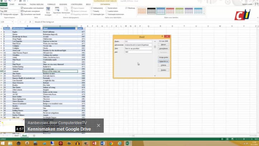Toggle the Laatste kolom checkbox
The image size is (259, 146).
pos(106,11)
